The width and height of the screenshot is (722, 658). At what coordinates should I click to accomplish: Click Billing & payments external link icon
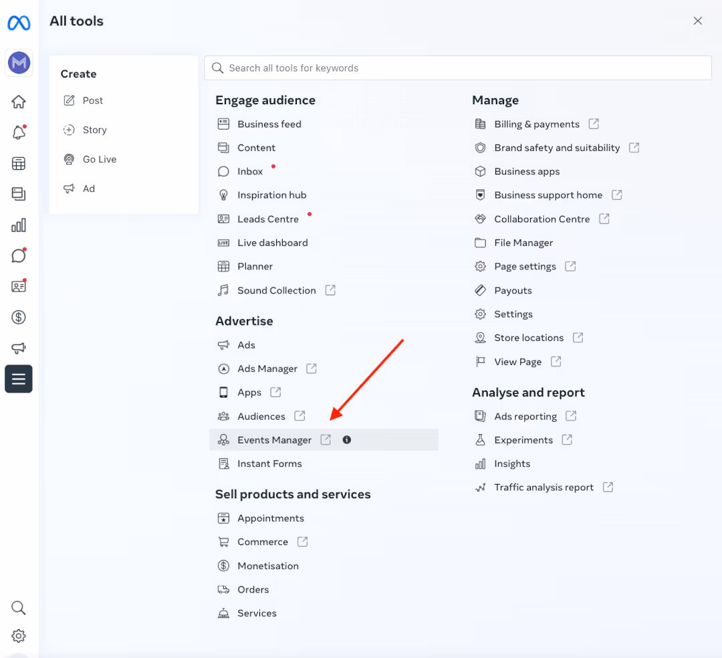(x=594, y=124)
